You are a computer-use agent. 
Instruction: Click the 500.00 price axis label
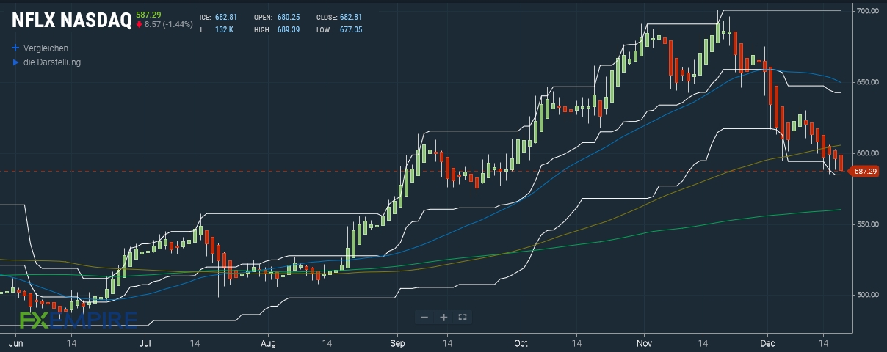pyautogui.click(x=867, y=295)
